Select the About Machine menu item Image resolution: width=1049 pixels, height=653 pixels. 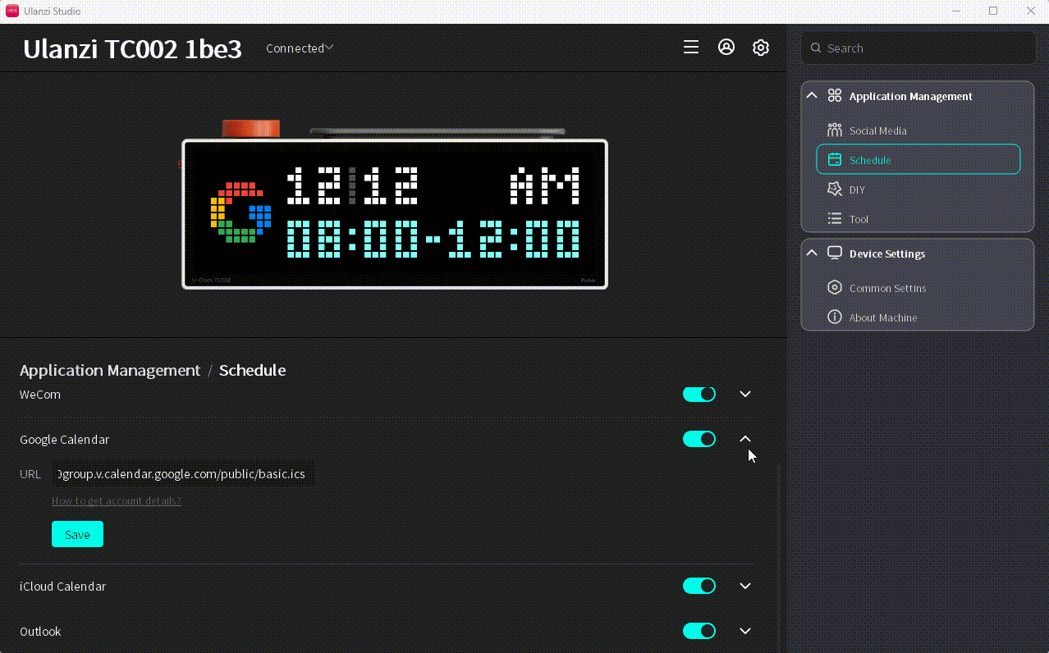pos(918,317)
